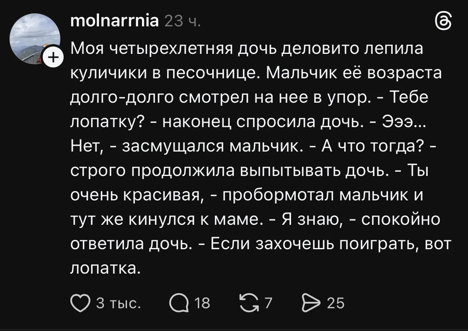The image size is (468, 331).
Task: Click the share count 25
Action: click(x=336, y=303)
